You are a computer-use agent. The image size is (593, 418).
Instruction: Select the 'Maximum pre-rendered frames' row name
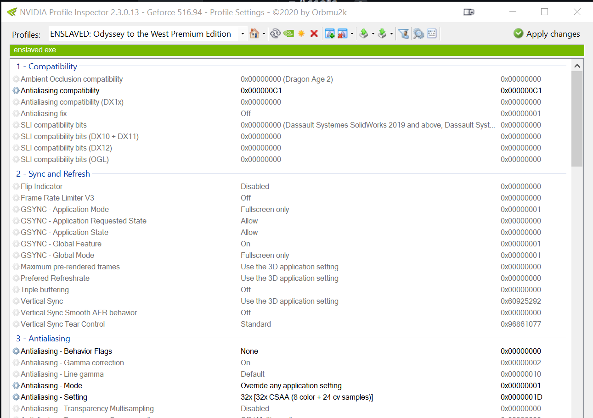[x=70, y=267]
